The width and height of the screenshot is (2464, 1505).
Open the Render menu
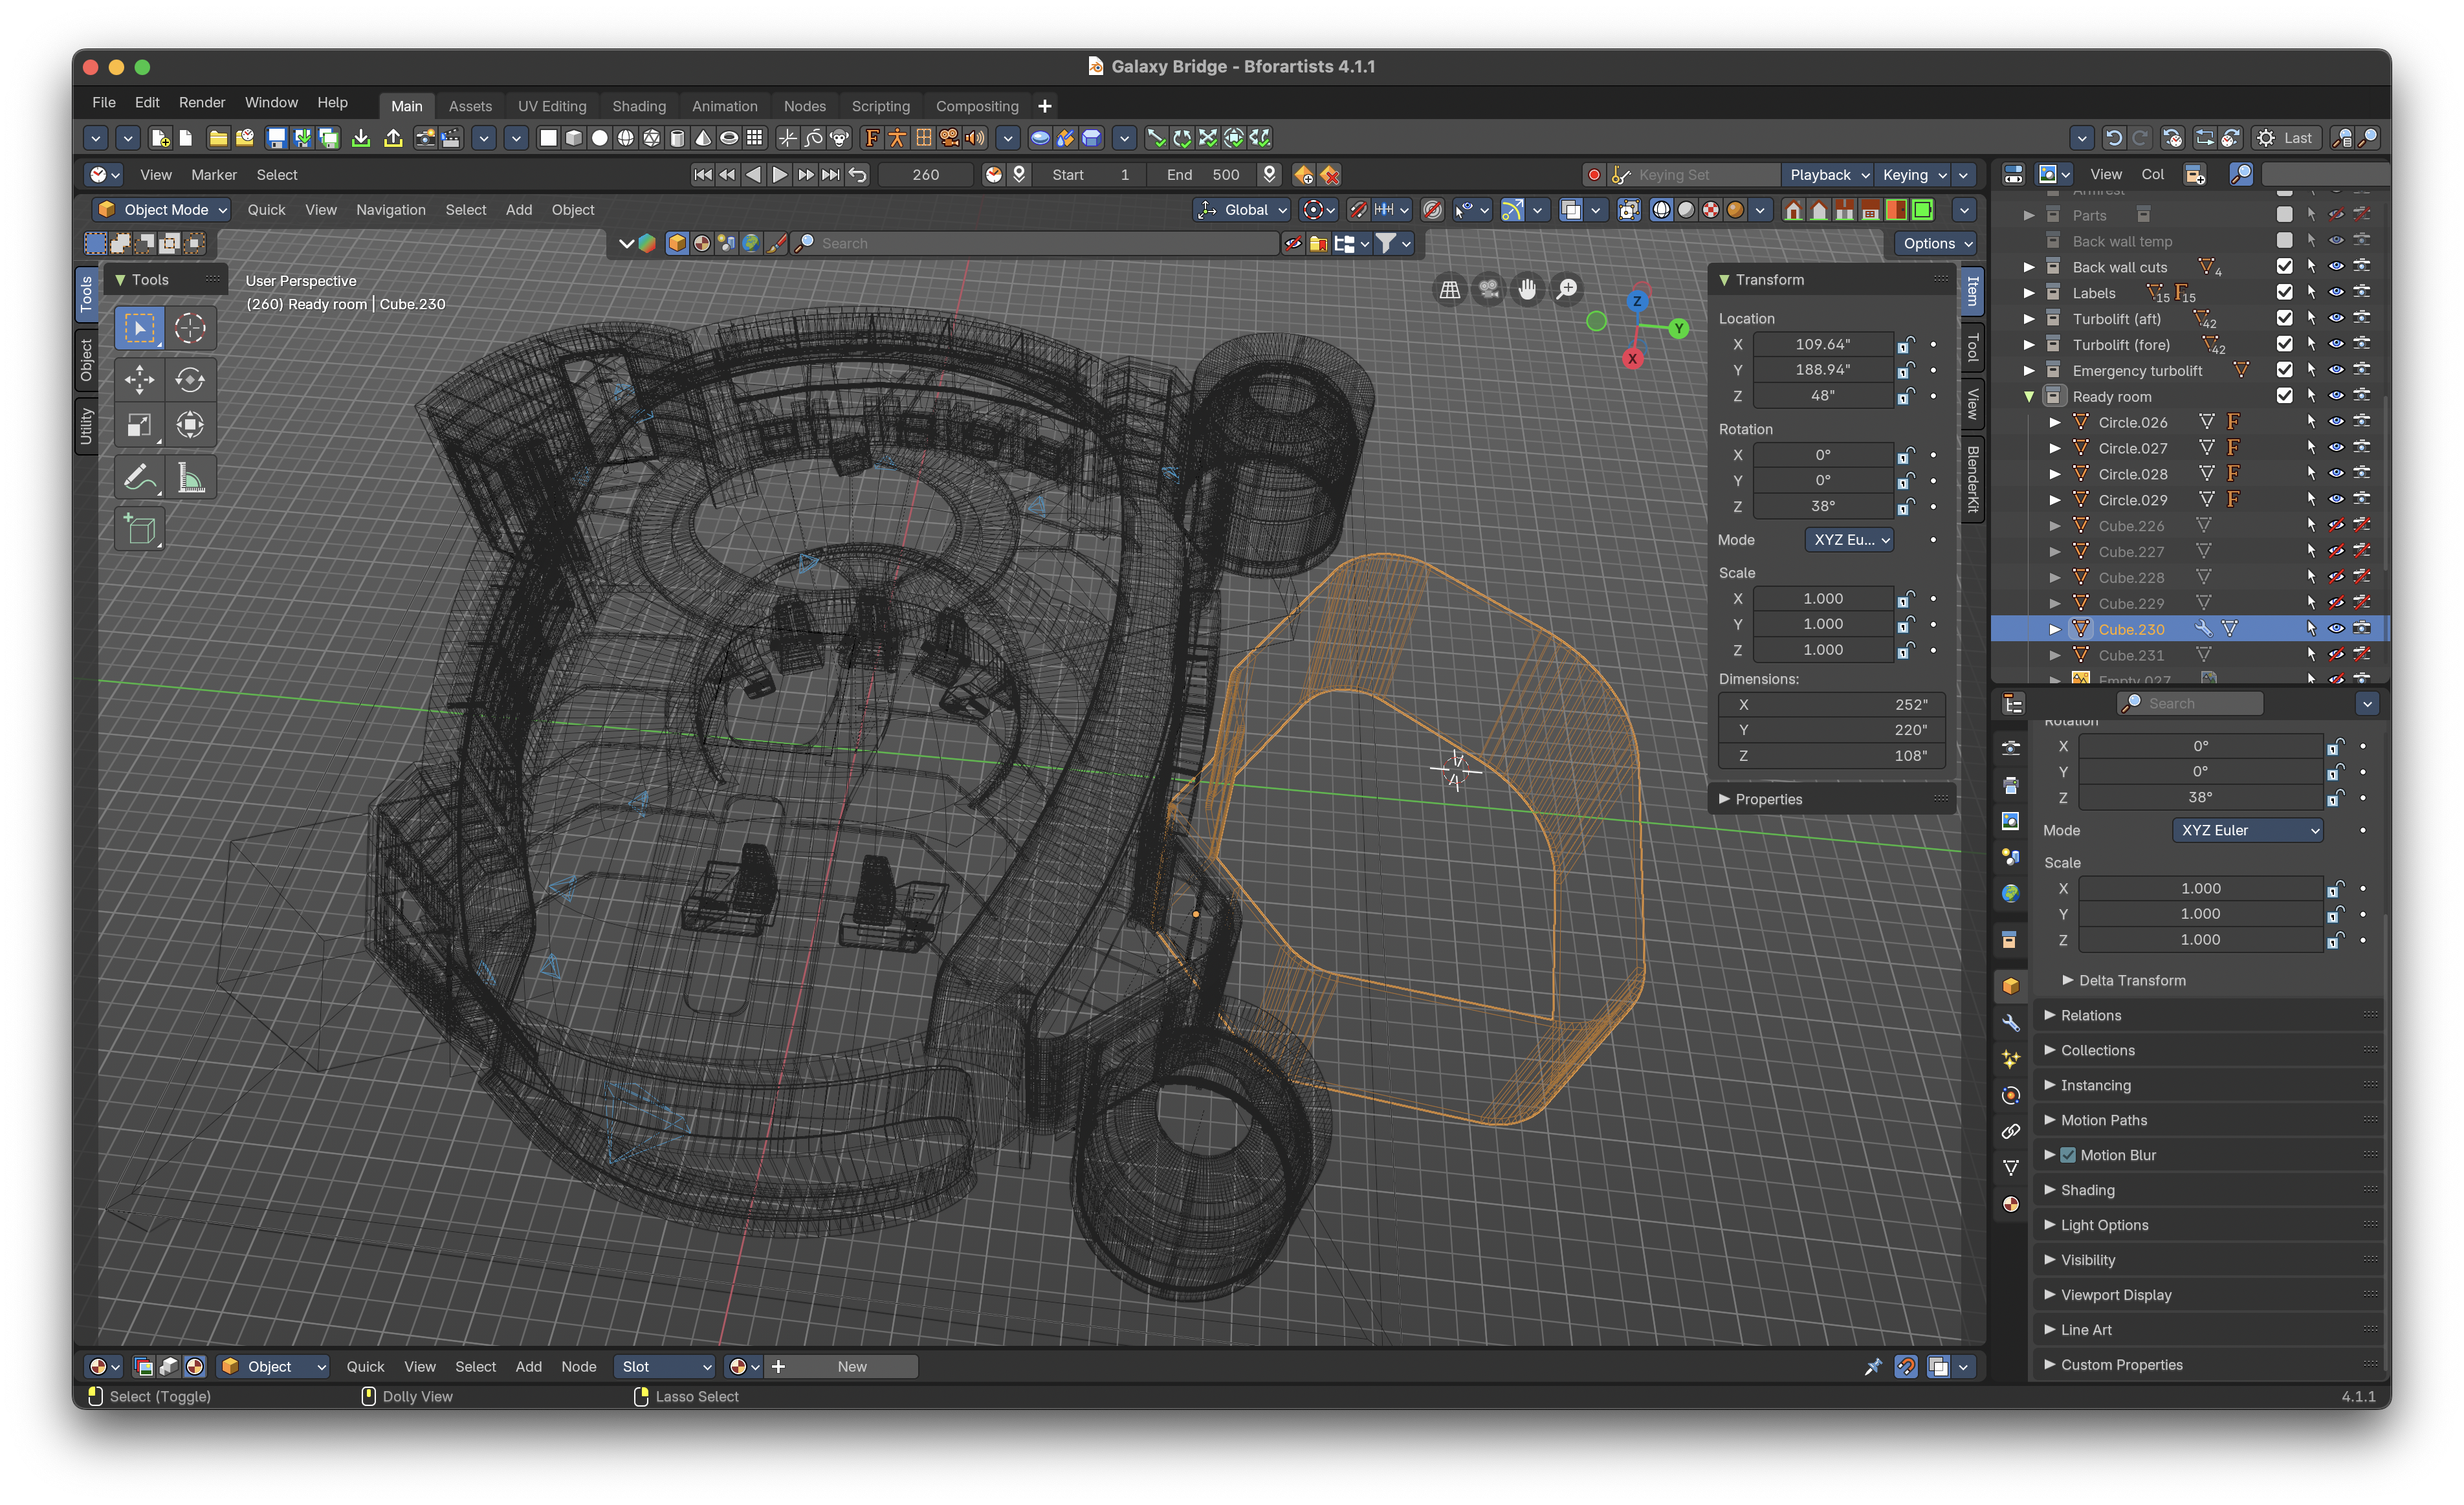(202, 102)
